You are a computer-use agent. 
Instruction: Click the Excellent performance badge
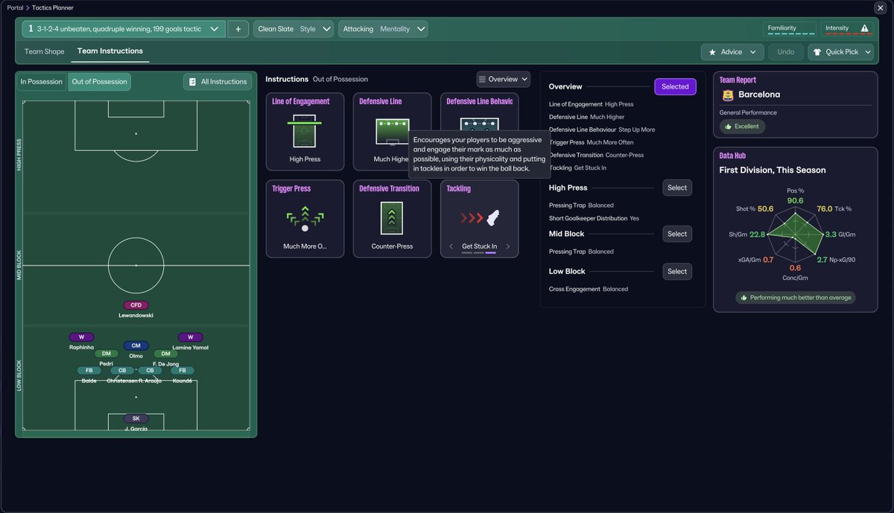[x=742, y=127]
